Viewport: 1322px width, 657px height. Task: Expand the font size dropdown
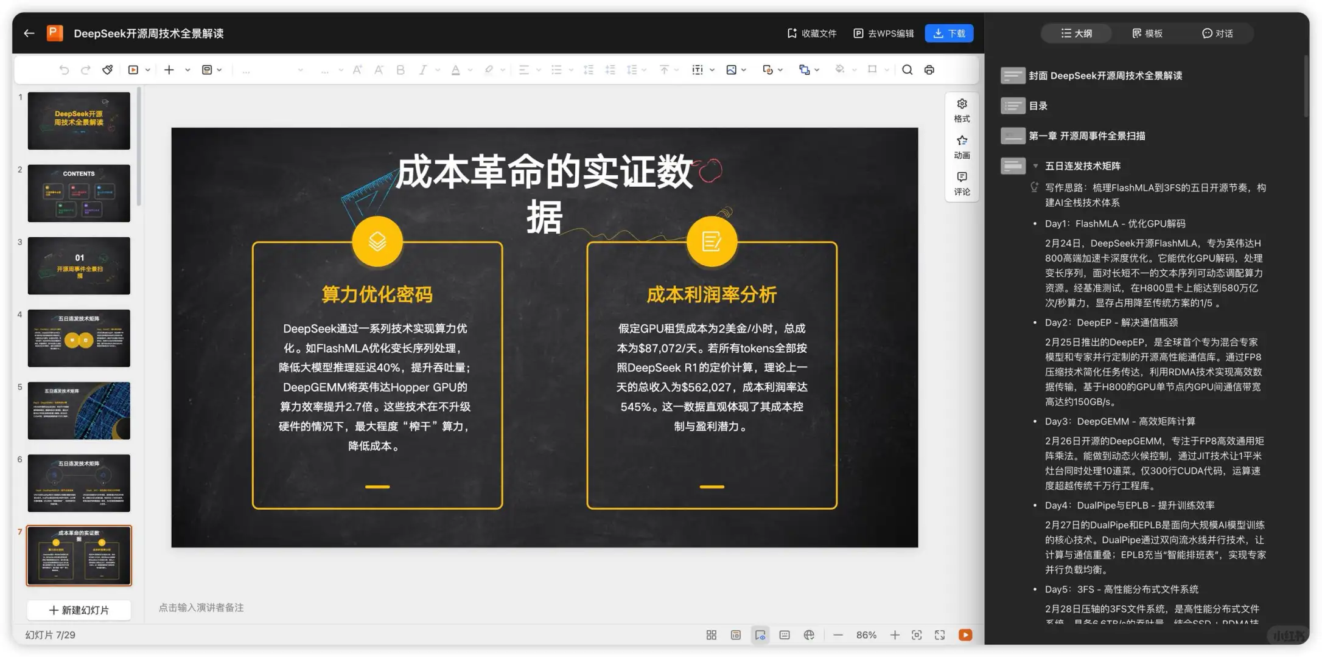[x=341, y=70]
